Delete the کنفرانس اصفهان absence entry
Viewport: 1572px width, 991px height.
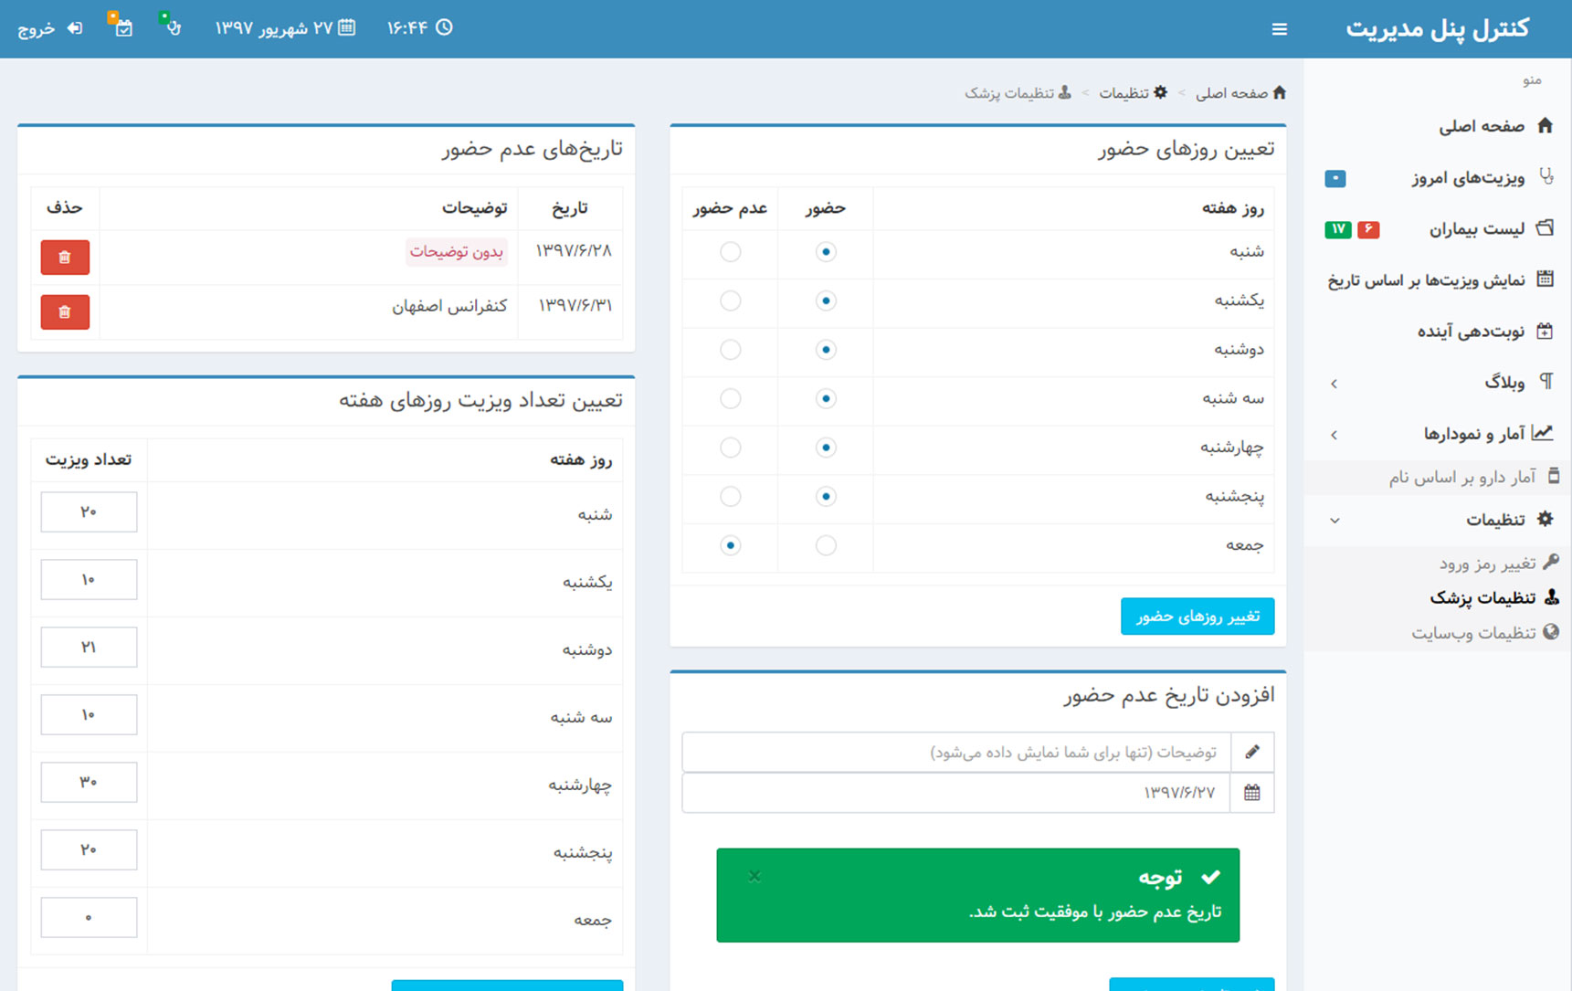point(65,312)
